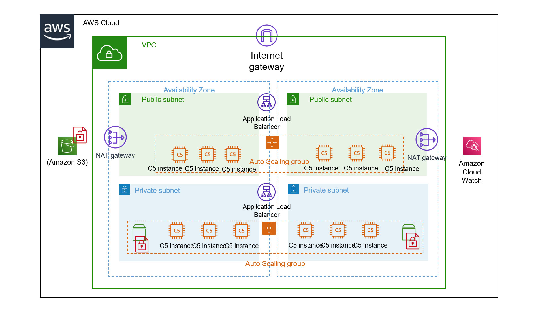
Task: Select the private subnet Application Load Balancer icon
Action: [266, 192]
